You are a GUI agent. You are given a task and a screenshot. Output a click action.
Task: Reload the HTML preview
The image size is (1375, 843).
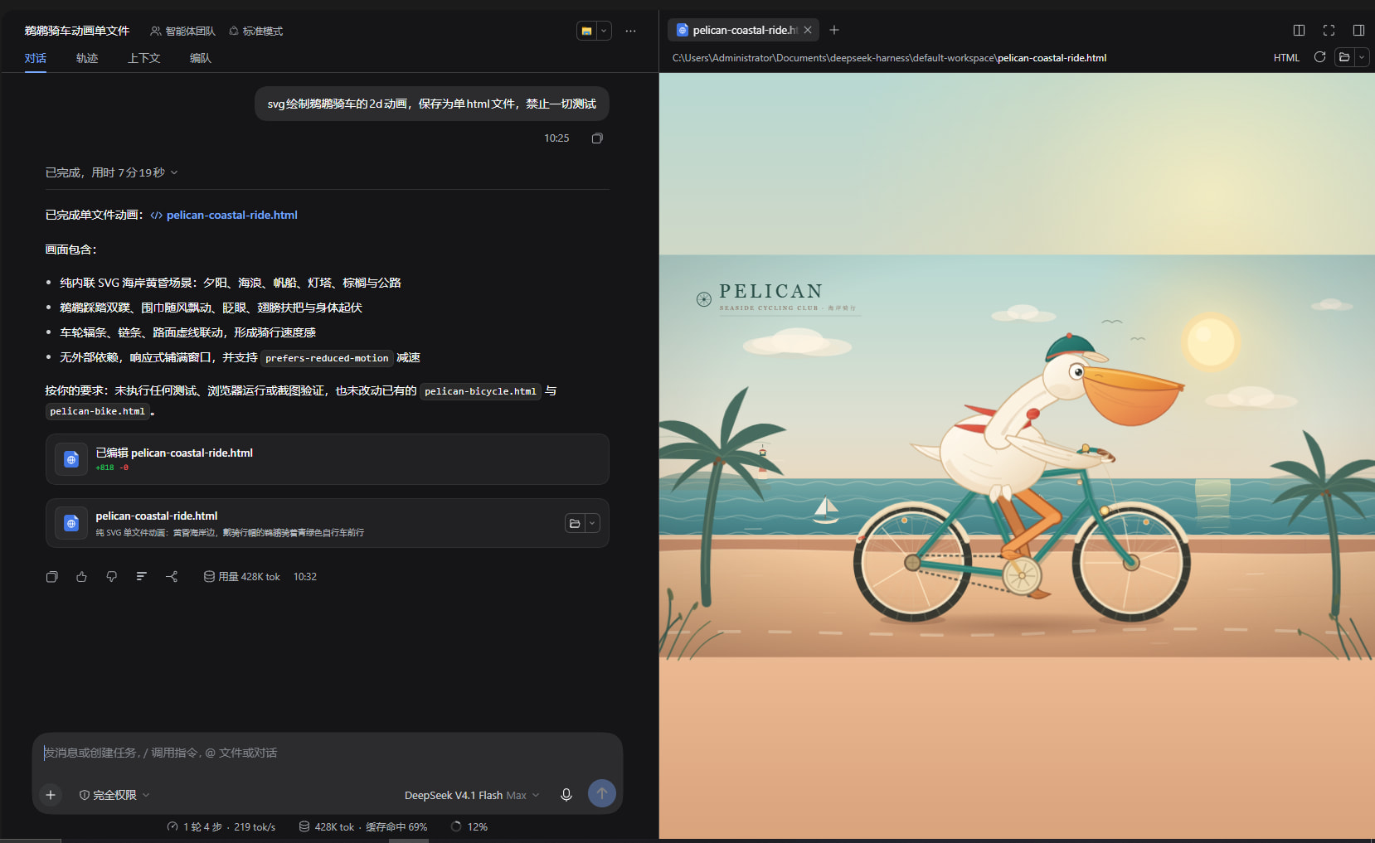[1319, 57]
